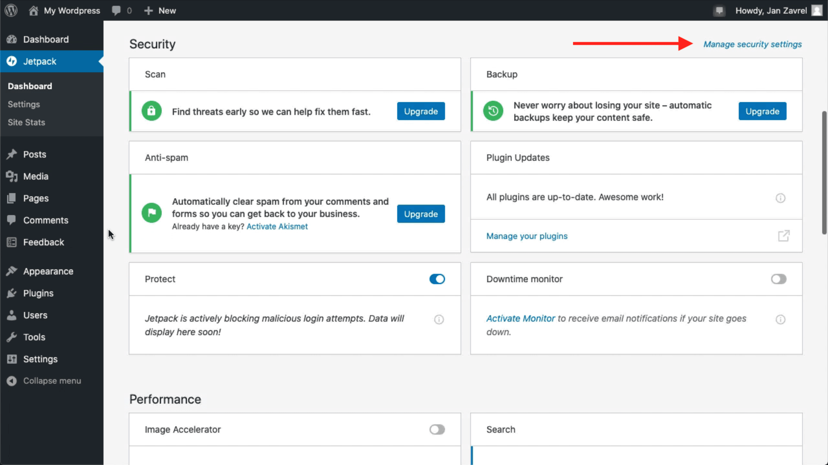Click the plus icon beside New
Screen dimensions: 828x465
148,10
